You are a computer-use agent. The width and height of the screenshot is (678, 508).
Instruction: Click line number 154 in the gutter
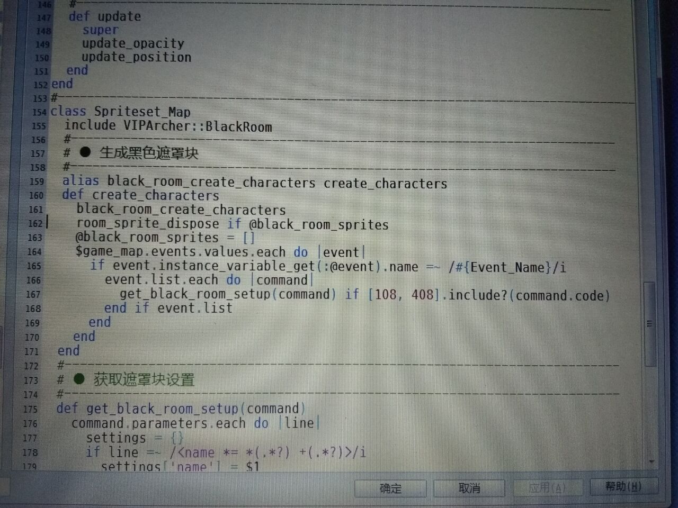[40, 112]
